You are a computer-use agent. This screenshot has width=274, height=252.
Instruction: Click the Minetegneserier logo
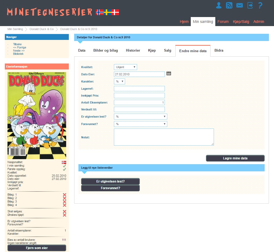tap(50, 12)
